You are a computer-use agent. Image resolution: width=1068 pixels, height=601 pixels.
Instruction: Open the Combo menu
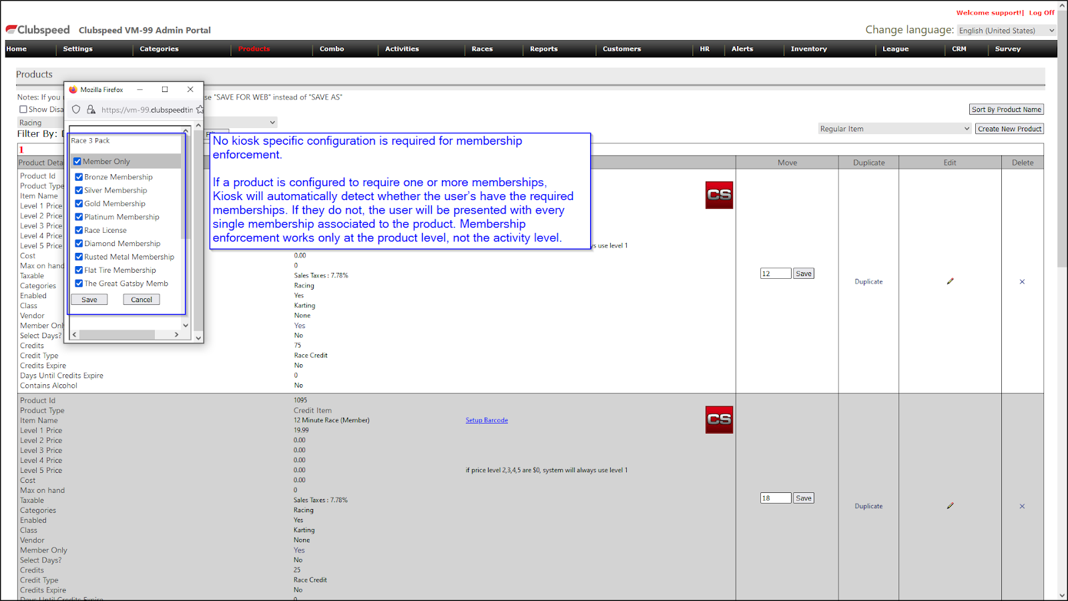pos(332,49)
